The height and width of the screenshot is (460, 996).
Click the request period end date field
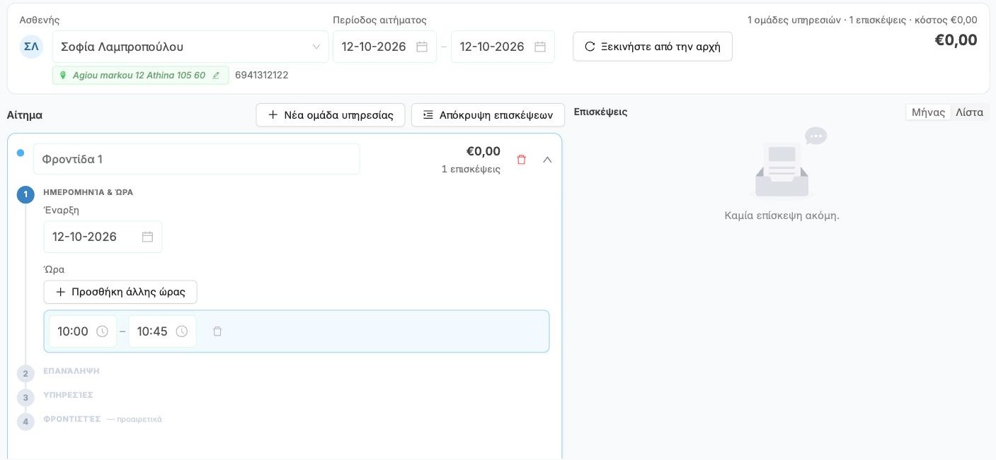click(503, 47)
